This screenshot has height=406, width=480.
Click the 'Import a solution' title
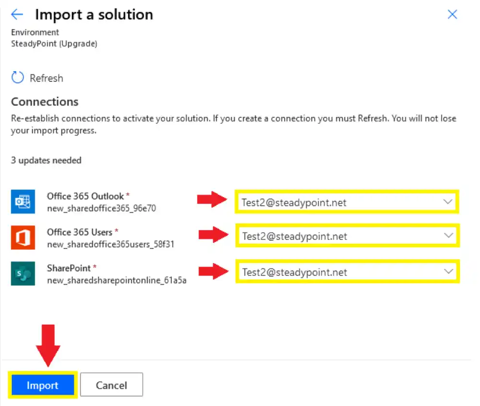coord(94,14)
